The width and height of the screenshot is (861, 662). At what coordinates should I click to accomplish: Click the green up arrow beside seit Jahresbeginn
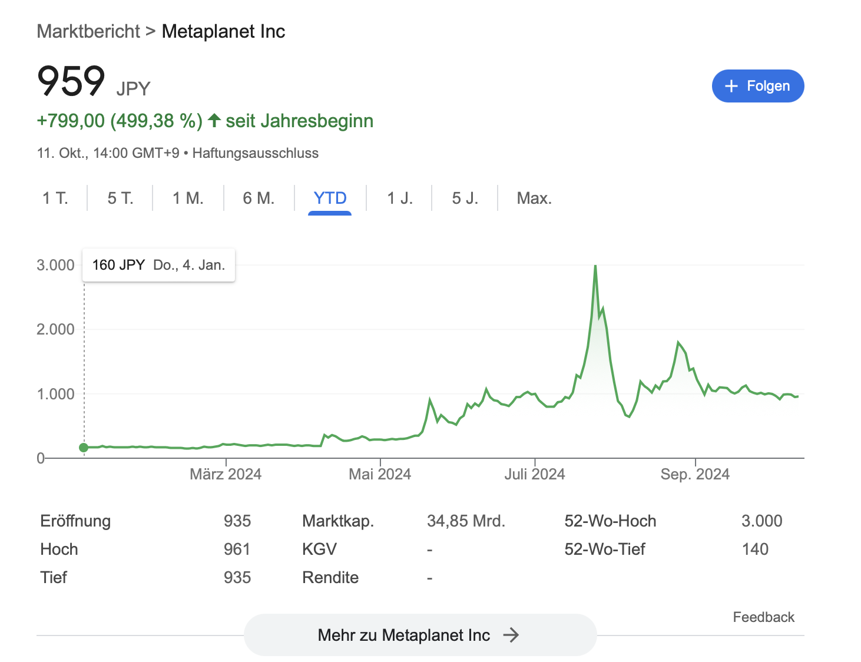214,120
